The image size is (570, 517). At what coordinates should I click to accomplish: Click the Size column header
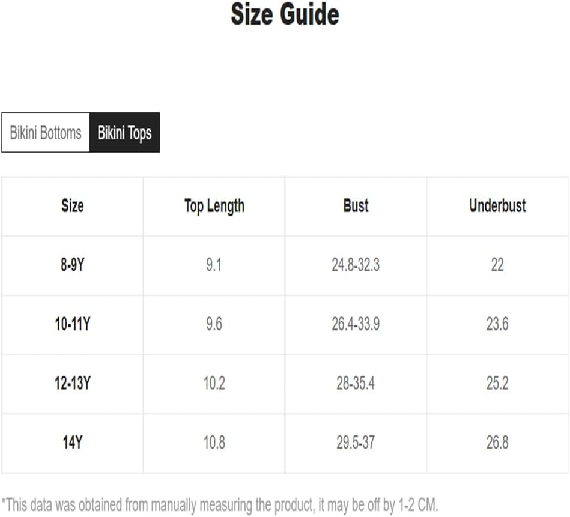(x=73, y=205)
